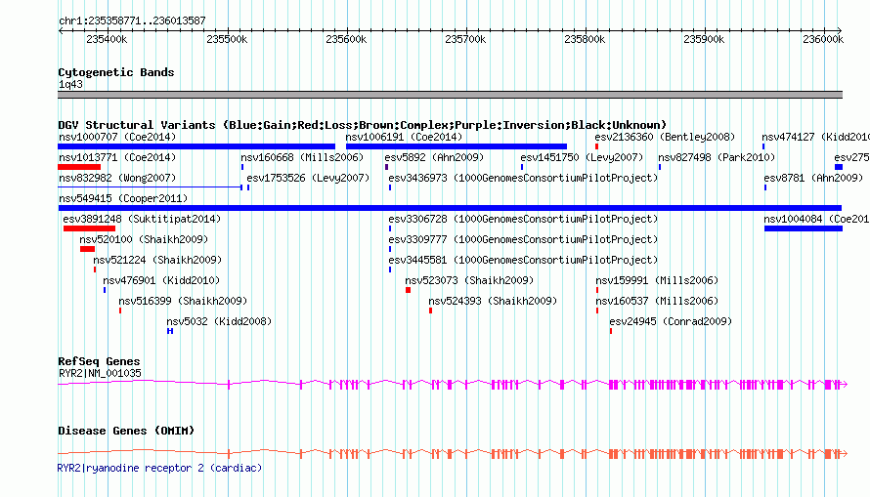Select the red loss bar under nsv1013771
Screen dimensions: 870x497
click(79, 167)
